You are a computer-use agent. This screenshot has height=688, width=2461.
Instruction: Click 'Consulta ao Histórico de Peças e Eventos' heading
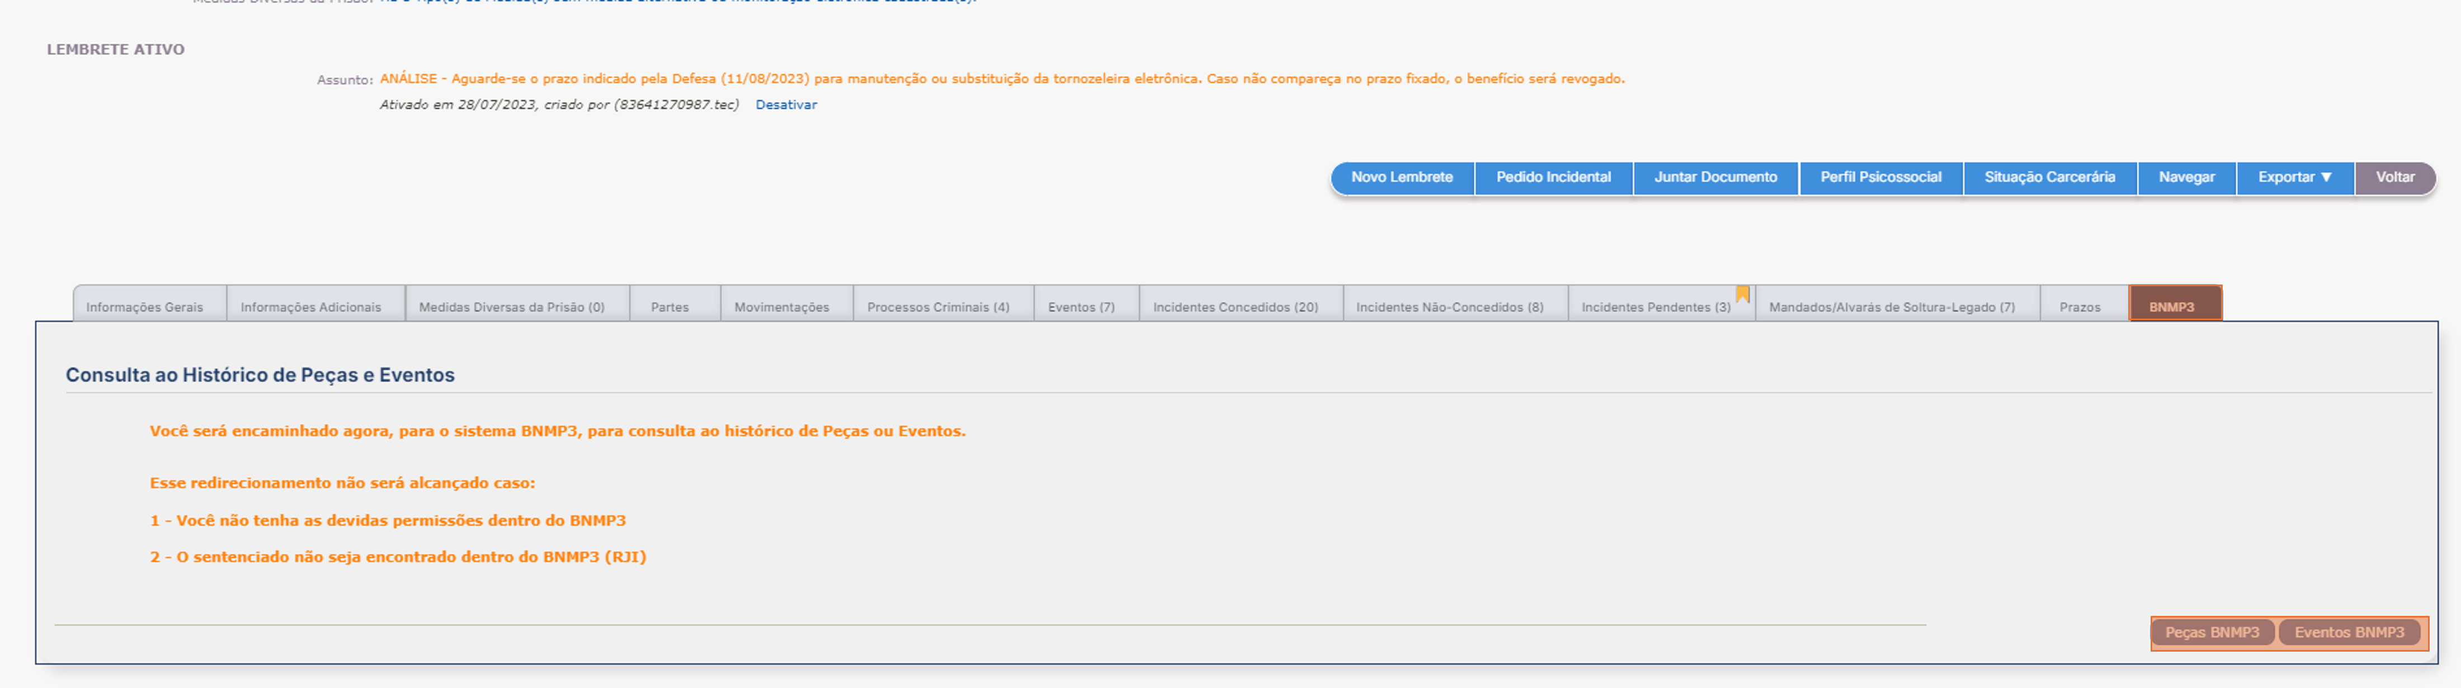tap(260, 375)
